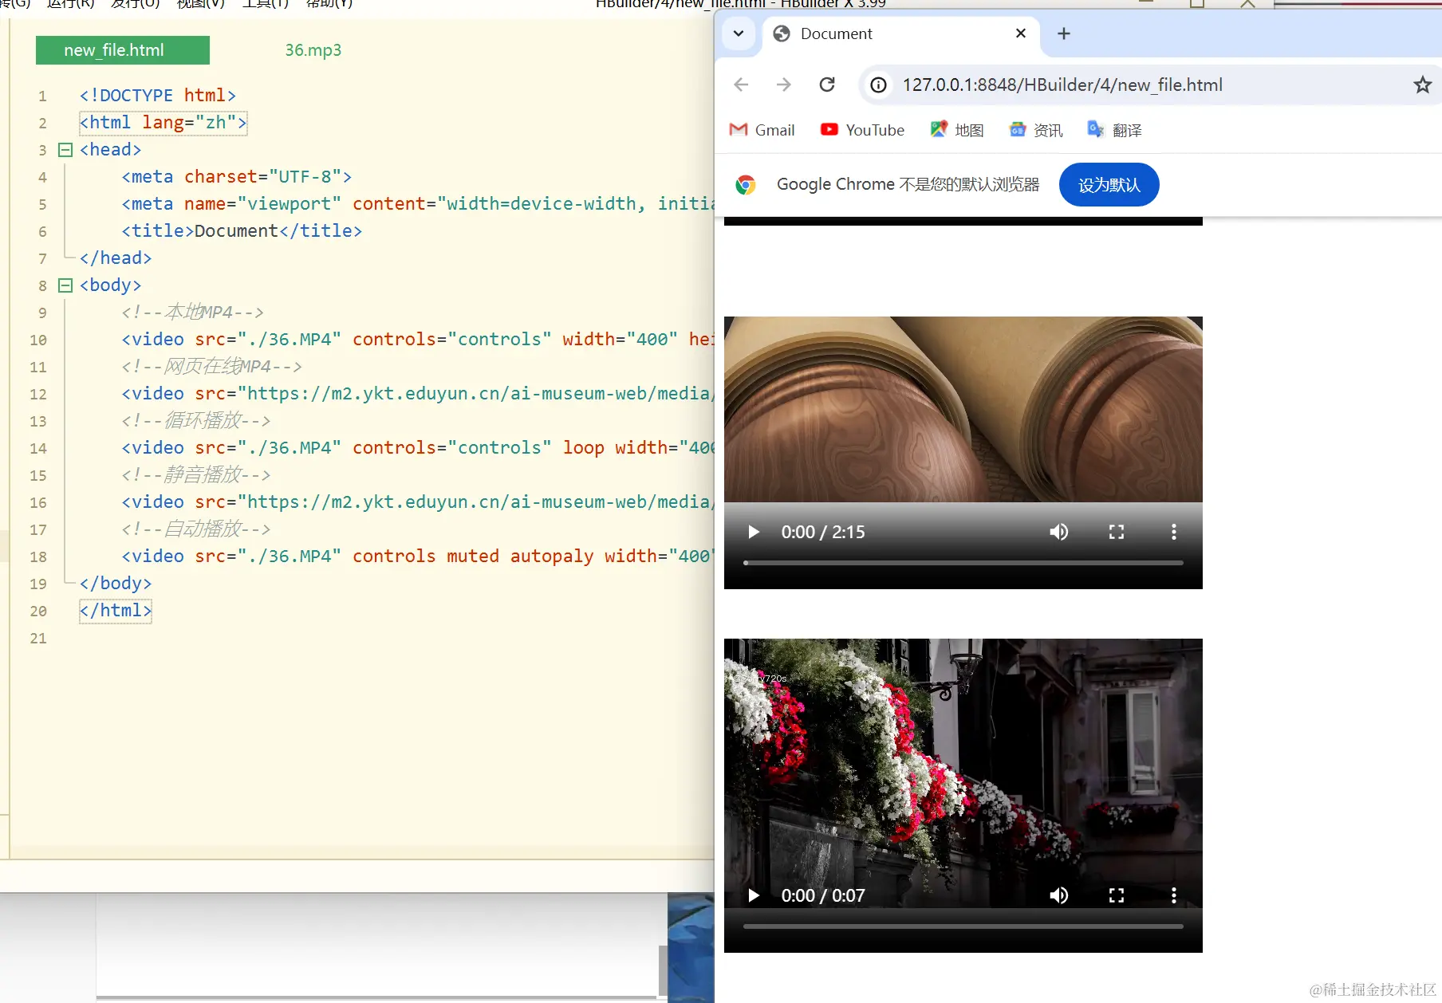
Task: Click the 0:00 / 0:07 time display
Action: pyautogui.click(x=823, y=895)
